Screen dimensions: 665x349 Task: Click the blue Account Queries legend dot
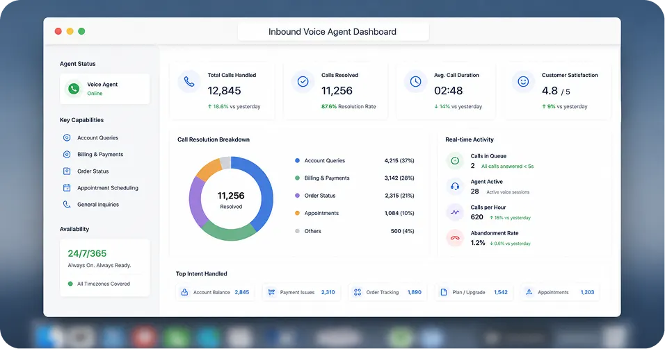(x=297, y=161)
